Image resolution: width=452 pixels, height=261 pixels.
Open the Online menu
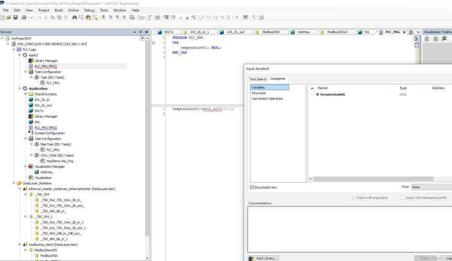click(73, 10)
